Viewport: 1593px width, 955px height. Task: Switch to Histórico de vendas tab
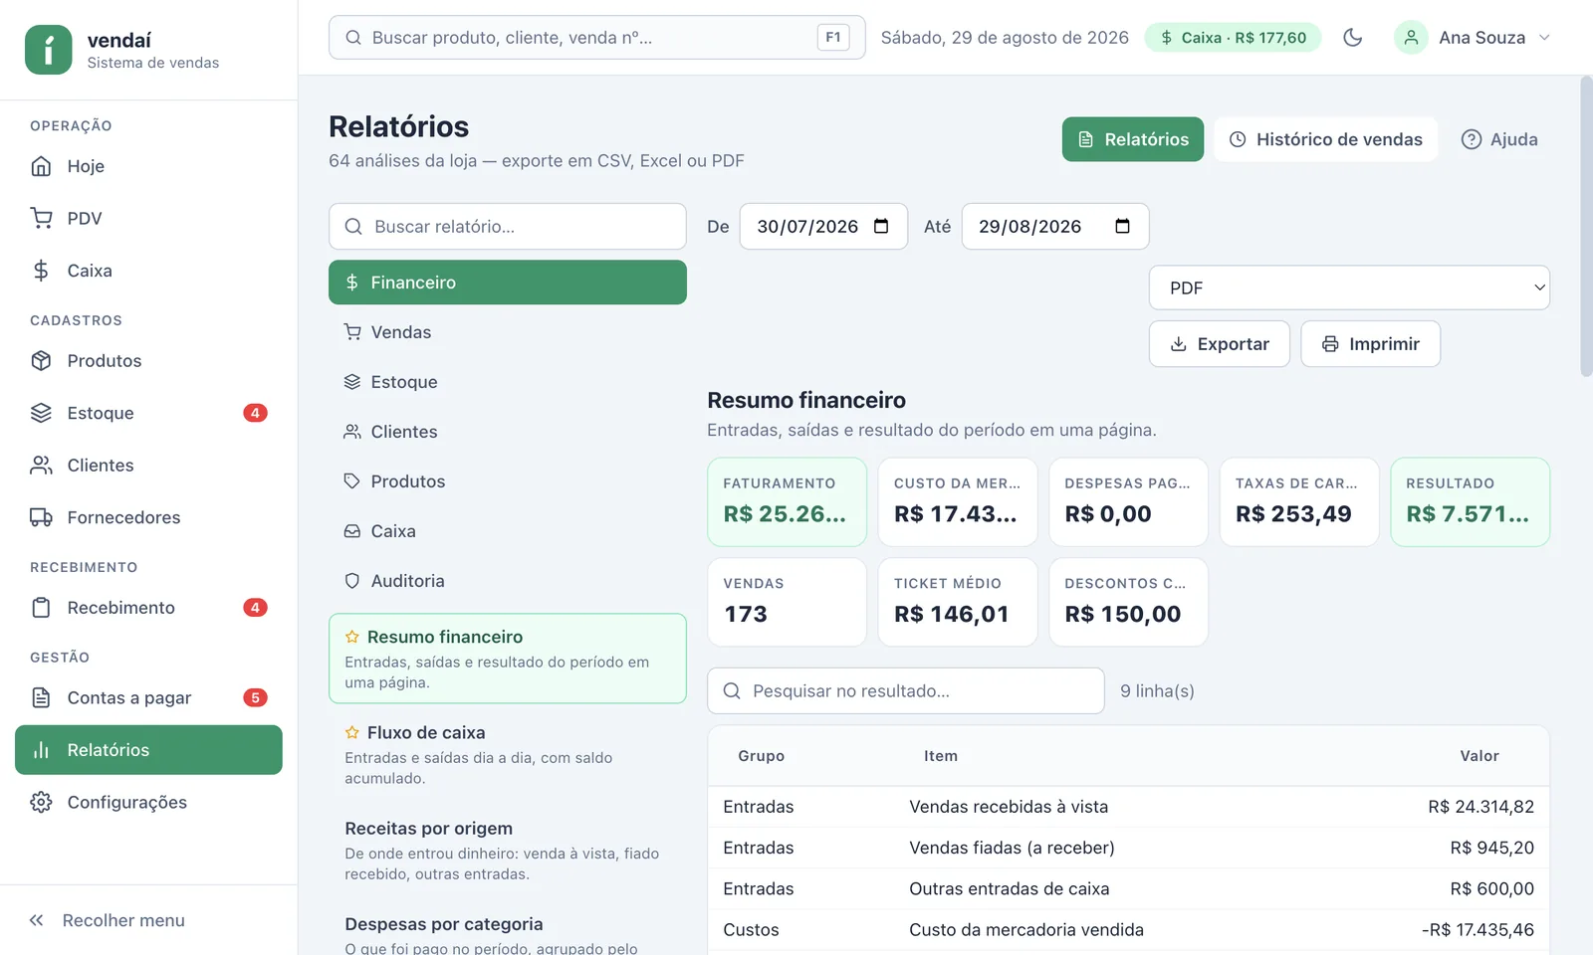tap(1325, 139)
